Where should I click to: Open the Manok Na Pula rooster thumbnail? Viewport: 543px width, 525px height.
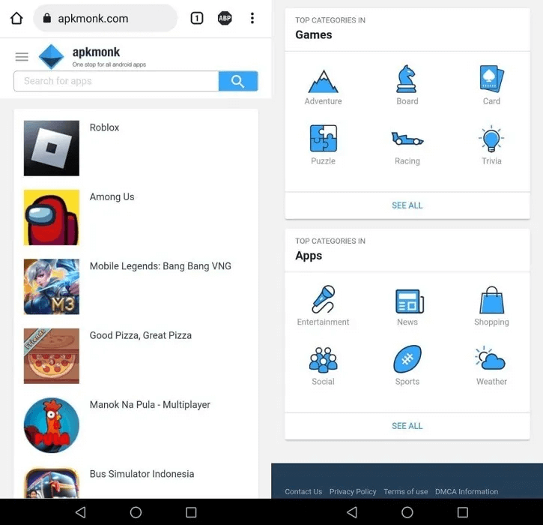(52, 425)
